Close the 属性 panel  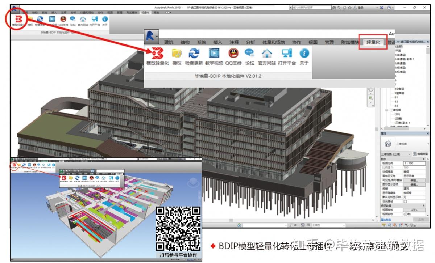[x=428, y=133]
